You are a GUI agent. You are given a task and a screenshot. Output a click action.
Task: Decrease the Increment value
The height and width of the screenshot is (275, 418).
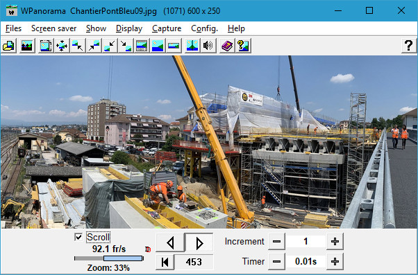click(x=277, y=242)
